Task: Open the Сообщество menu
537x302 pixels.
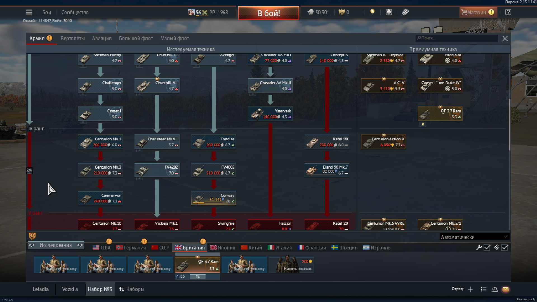Action: [x=75, y=12]
